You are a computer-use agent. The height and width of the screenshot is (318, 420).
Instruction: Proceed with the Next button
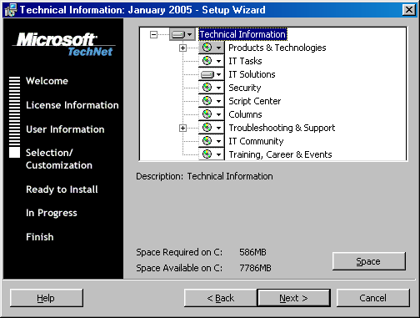click(294, 298)
